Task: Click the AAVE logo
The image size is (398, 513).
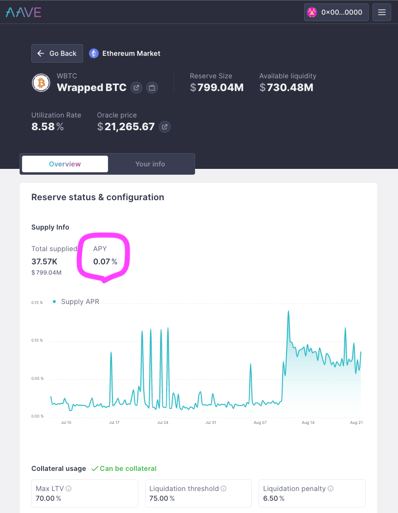Action: click(23, 12)
